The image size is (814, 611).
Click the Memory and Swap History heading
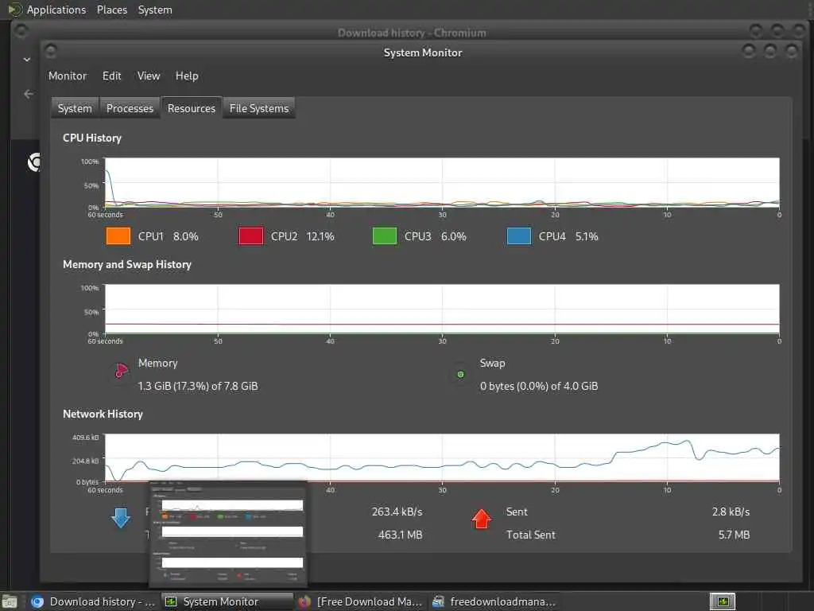pos(126,264)
